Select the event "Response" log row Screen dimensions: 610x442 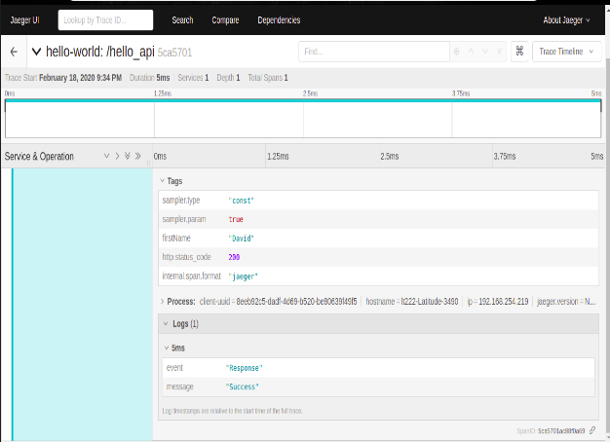[x=378, y=368]
